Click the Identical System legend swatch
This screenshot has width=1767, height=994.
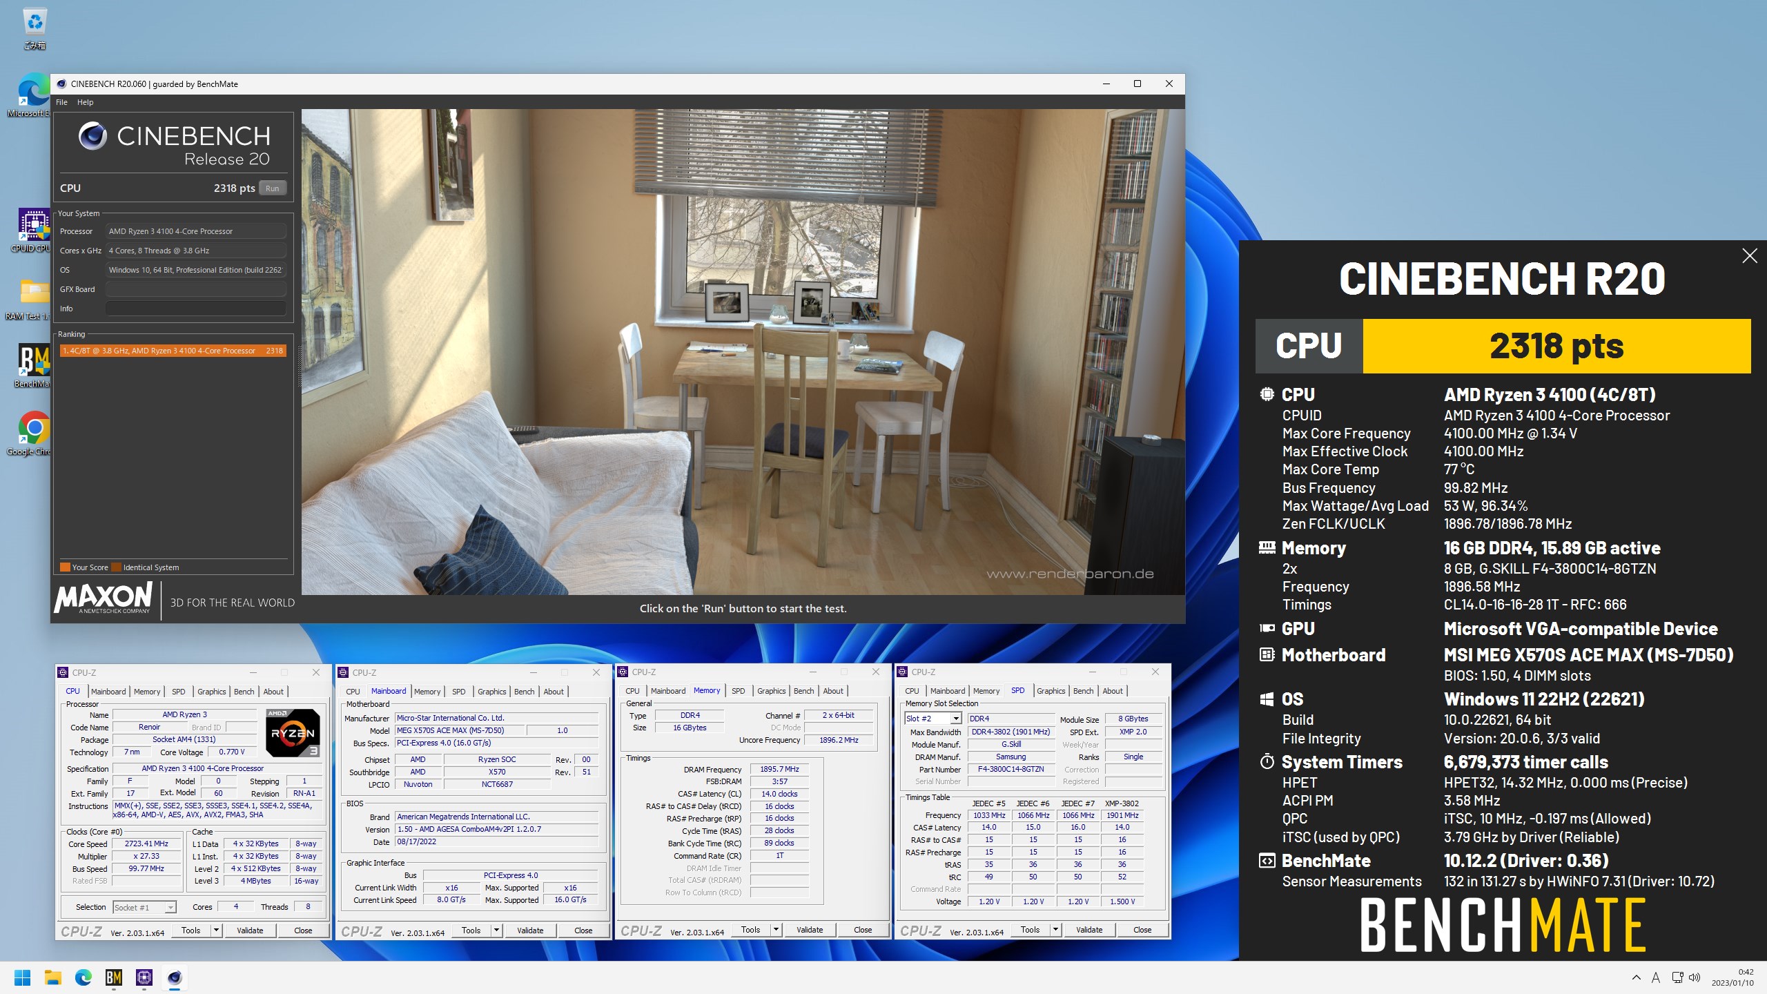click(117, 567)
